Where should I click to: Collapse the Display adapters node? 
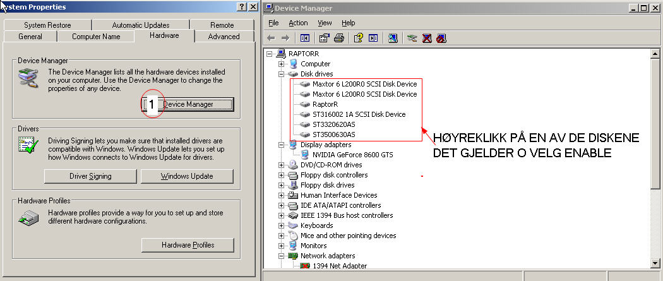click(281, 145)
